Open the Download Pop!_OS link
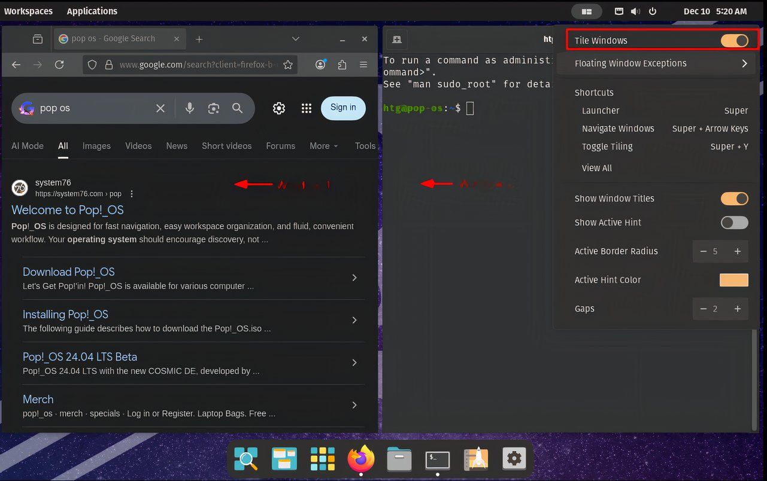 coord(68,272)
